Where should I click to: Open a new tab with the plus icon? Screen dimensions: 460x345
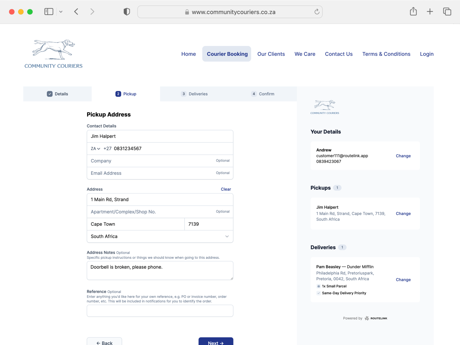(x=430, y=11)
